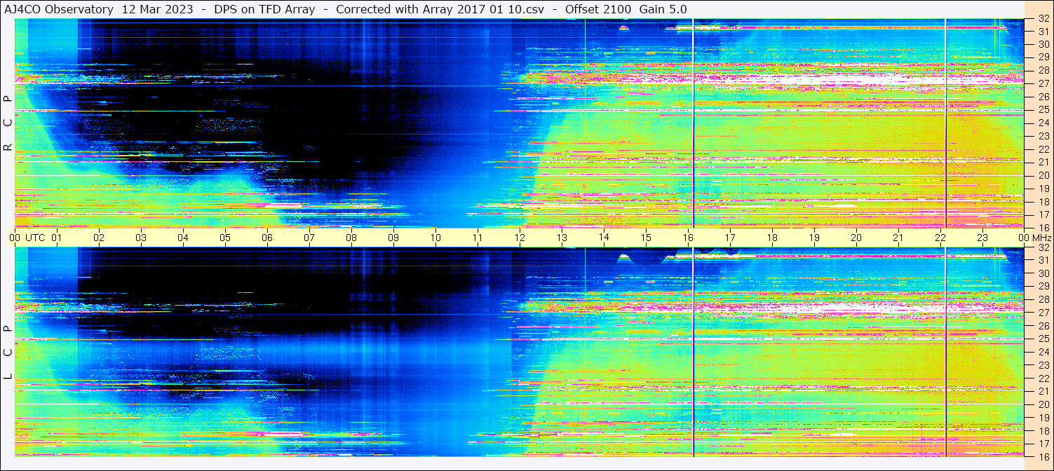
Task: Click the 17 MHz tick in LCP panel
Action: point(1043,444)
